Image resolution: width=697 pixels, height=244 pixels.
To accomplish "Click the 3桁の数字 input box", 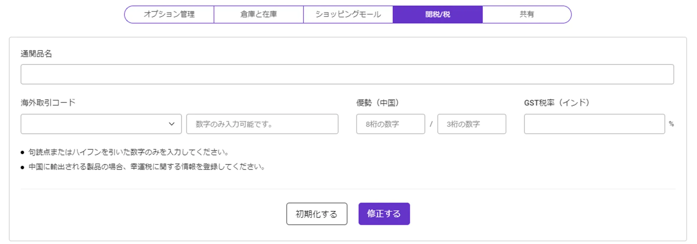I will click(472, 124).
